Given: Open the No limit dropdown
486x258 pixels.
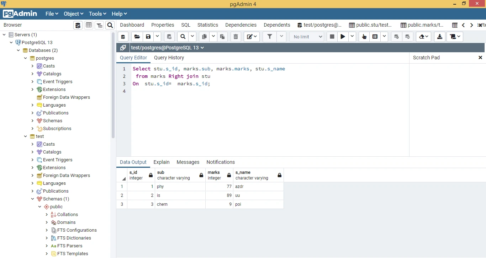Looking at the screenshot, I should point(307,37).
